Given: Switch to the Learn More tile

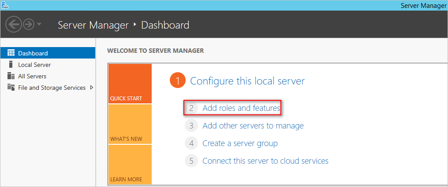Looking at the screenshot, I should click(130, 165).
